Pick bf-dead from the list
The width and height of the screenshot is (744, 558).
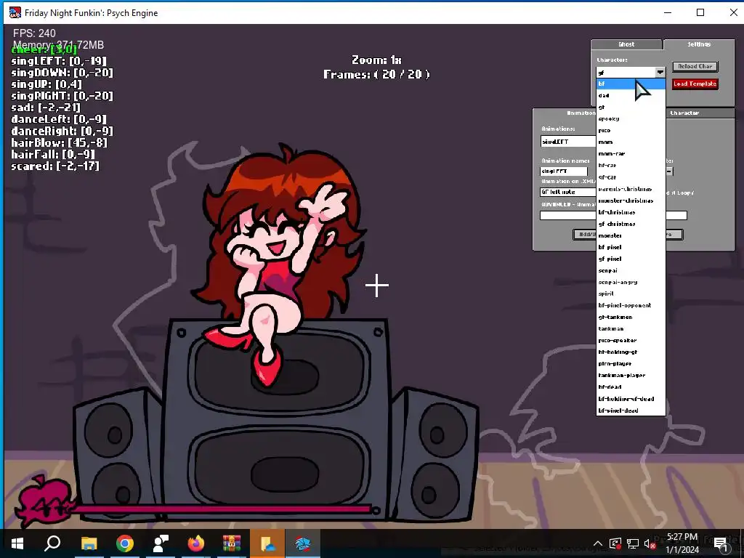(631, 387)
